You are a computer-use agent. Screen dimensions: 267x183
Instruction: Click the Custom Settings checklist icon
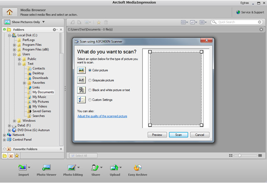(x=82, y=100)
